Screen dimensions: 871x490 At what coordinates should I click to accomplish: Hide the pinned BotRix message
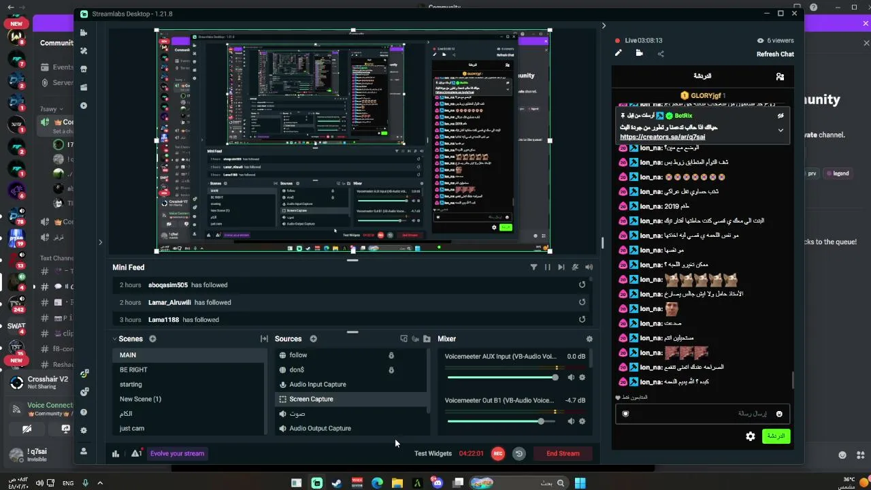click(x=780, y=116)
